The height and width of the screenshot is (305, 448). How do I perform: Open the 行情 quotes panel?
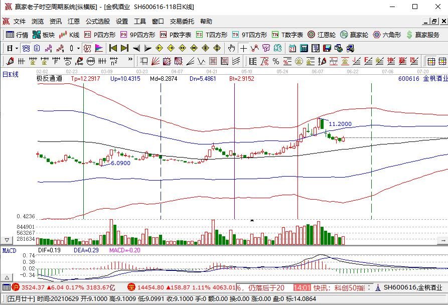(18, 35)
